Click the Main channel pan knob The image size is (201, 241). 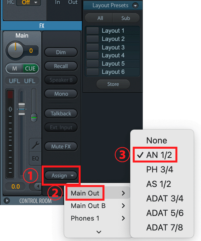[x=15, y=50]
